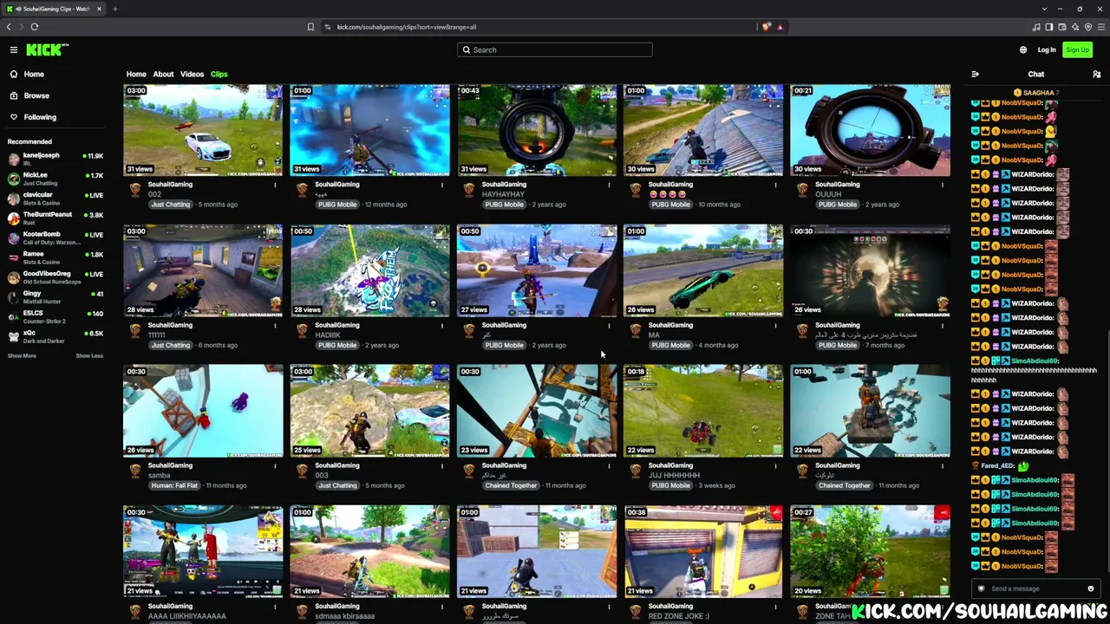Image resolution: width=1110 pixels, height=624 pixels.
Task: Open options menu for clip 111111
Action: [276, 325]
